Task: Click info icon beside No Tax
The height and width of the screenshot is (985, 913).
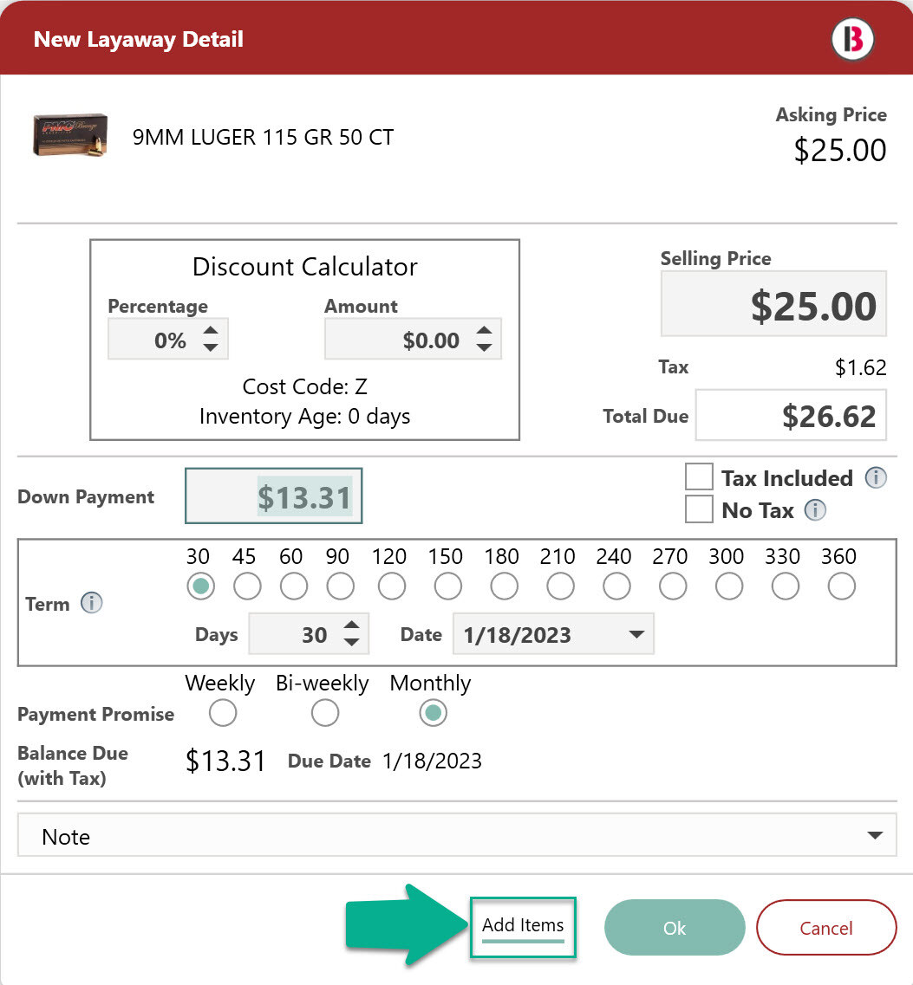Action: tap(814, 510)
